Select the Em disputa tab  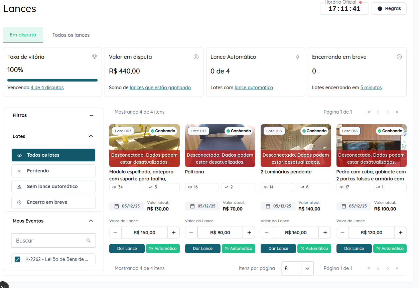[x=23, y=35]
